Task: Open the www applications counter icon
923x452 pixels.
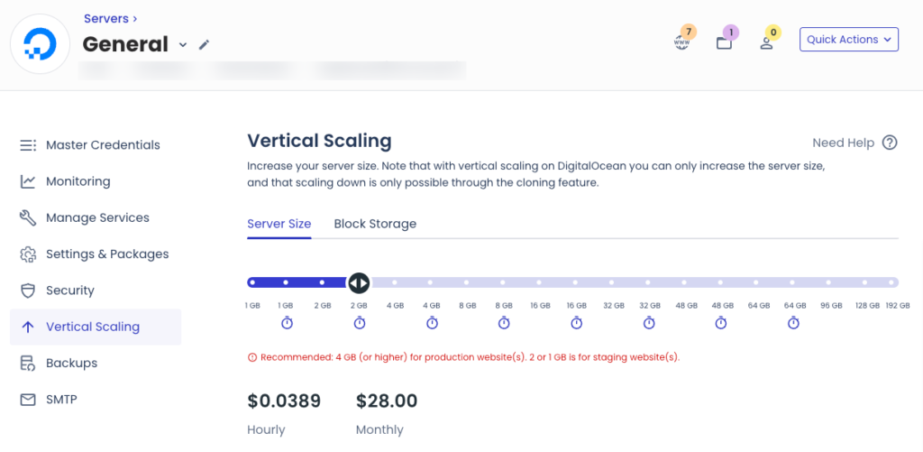Action: coord(681,42)
